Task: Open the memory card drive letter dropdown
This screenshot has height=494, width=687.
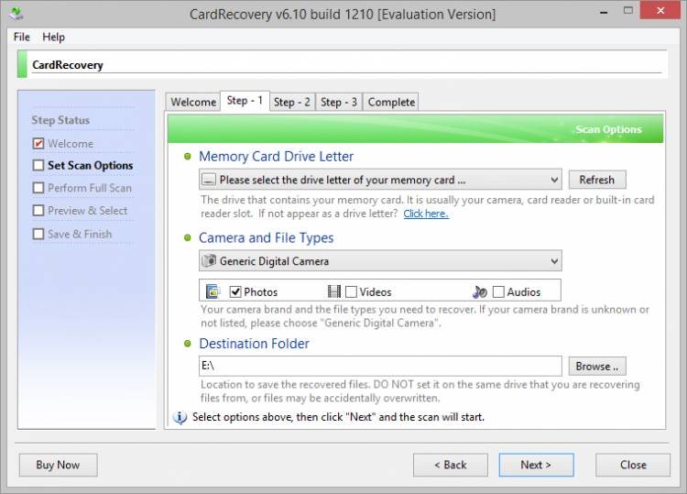Action: [x=380, y=180]
